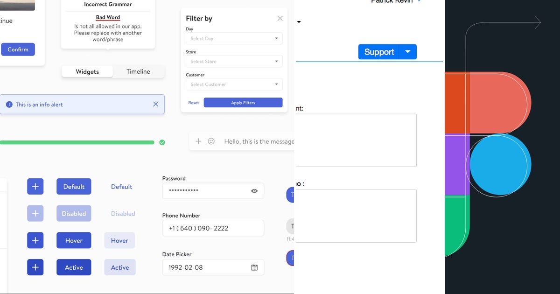Expand the Support dropdown arrow
This screenshot has height=294, width=560.
(x=407, y=52)
